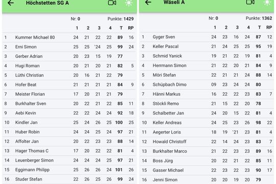276x184 pixels.
Task: Open Keller Andreas's result row
Action: [206, 123]
